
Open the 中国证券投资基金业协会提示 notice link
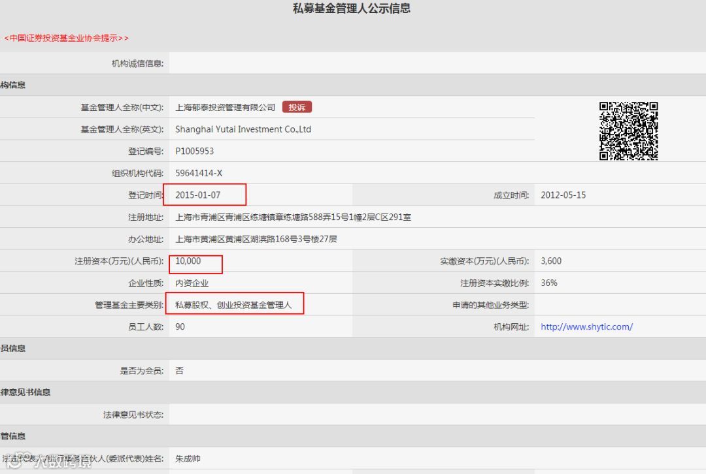point(66,39)
